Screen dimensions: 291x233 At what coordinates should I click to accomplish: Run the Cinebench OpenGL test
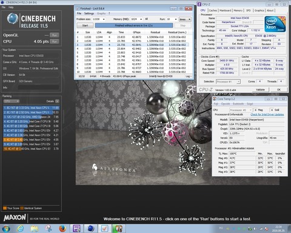(55, 35)
